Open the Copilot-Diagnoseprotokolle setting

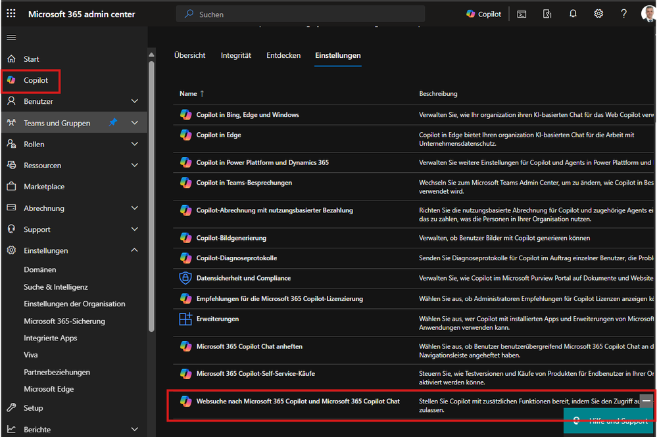237,258
